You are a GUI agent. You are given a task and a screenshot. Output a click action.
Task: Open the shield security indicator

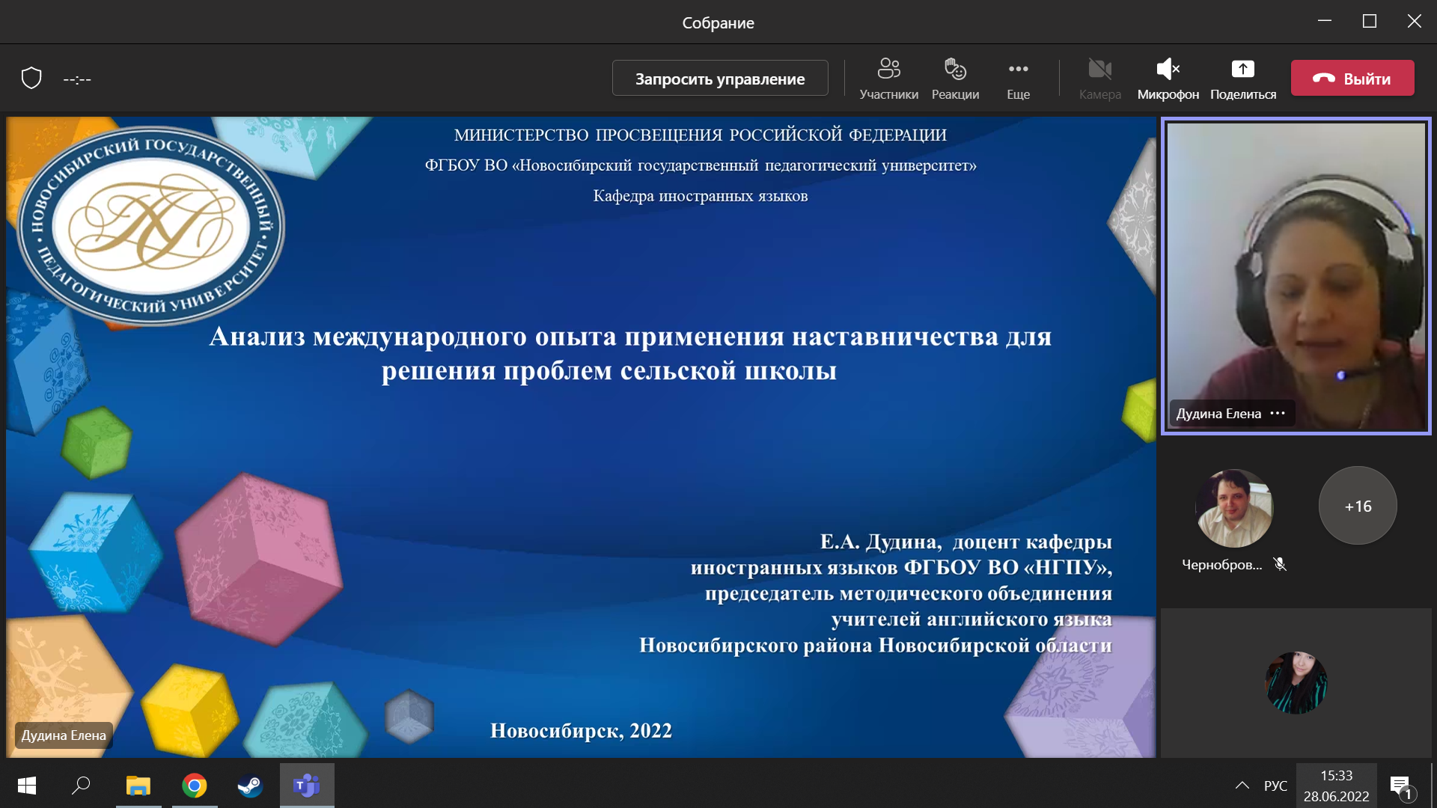pos(31,78)
